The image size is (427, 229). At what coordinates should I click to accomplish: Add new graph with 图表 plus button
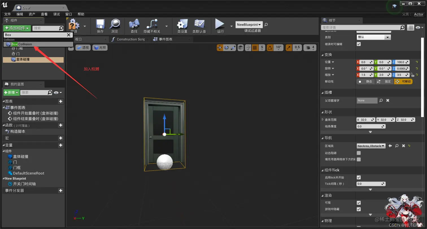click(x=60, y=101)
